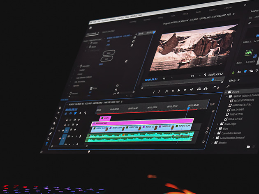Click the audio waveform clip thumbnail in Project
Screen dimensions: 259x194
[249, 53]
